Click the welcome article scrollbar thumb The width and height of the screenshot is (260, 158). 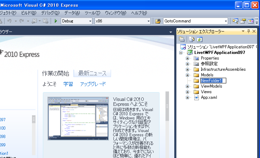167,107
